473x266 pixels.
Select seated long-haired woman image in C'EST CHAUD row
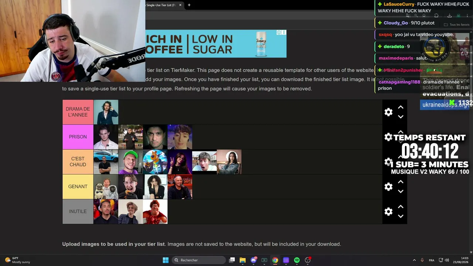229,162
